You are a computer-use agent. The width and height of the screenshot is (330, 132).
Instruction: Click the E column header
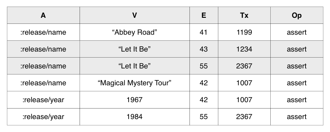(203, 15)
